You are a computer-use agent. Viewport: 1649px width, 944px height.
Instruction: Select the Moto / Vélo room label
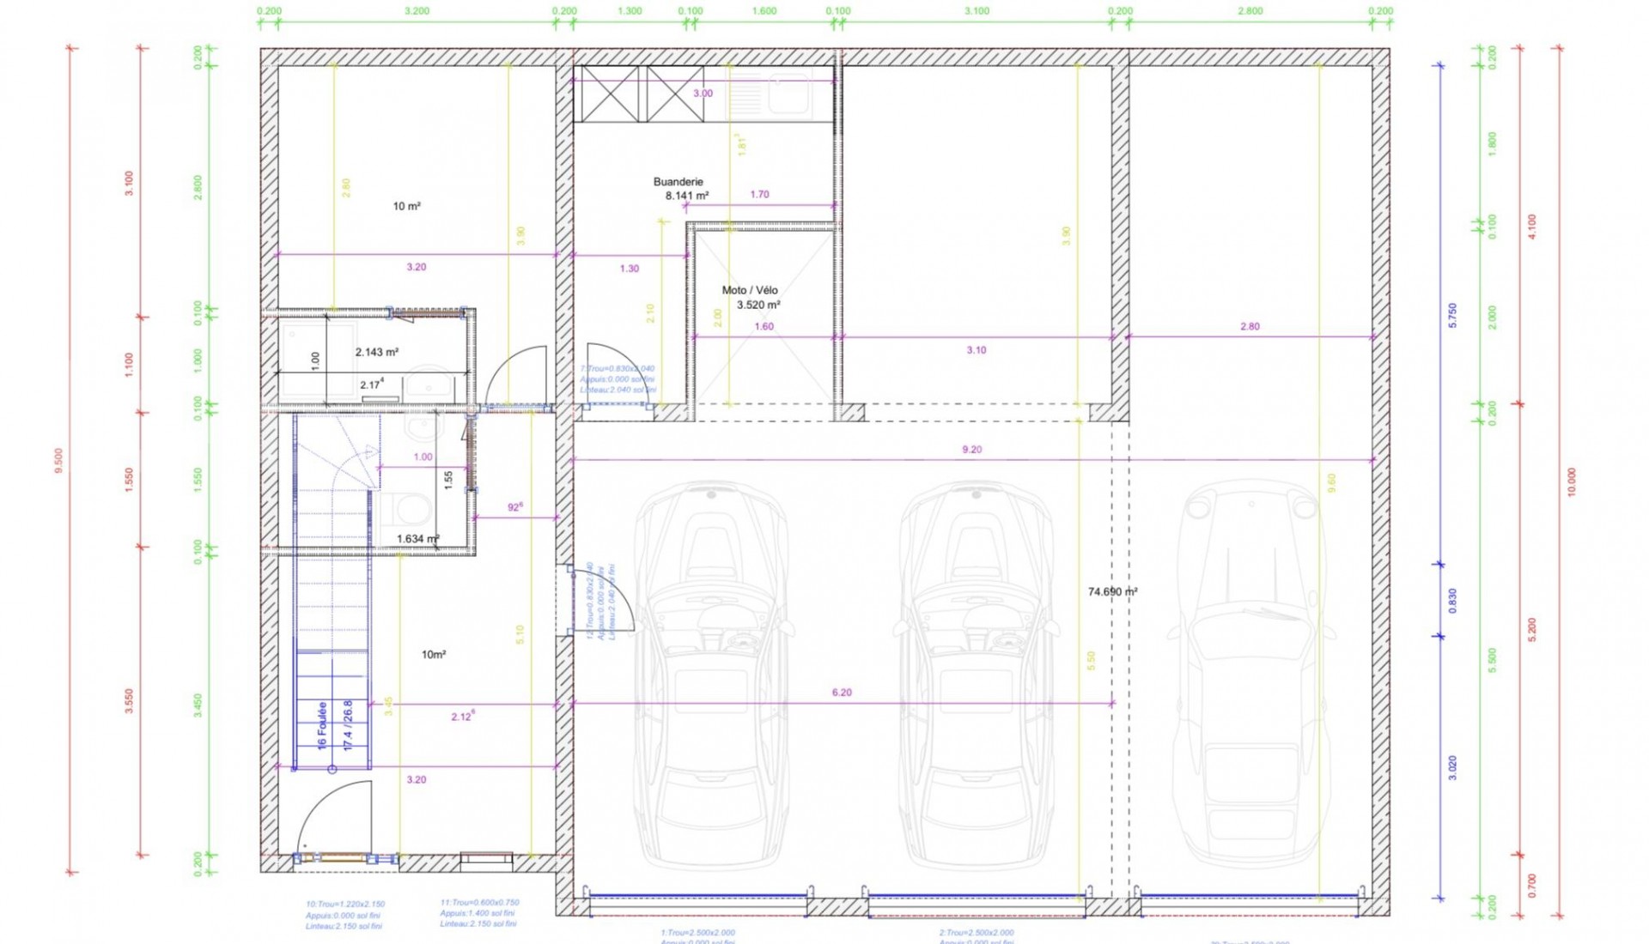tap(749, 290)
